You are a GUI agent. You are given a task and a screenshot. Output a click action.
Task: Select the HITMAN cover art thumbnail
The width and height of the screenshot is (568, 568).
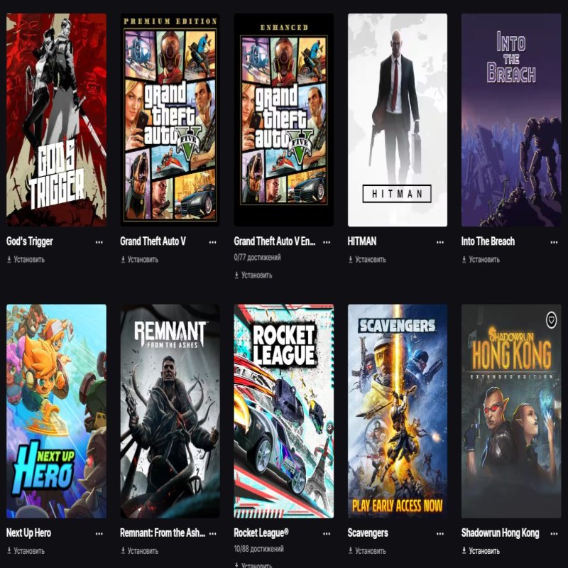[x=398, y=120]
